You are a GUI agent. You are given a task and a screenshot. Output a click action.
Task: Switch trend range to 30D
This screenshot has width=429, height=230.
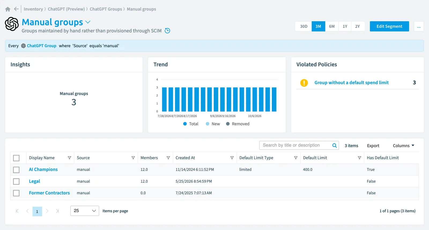(304, 26)
